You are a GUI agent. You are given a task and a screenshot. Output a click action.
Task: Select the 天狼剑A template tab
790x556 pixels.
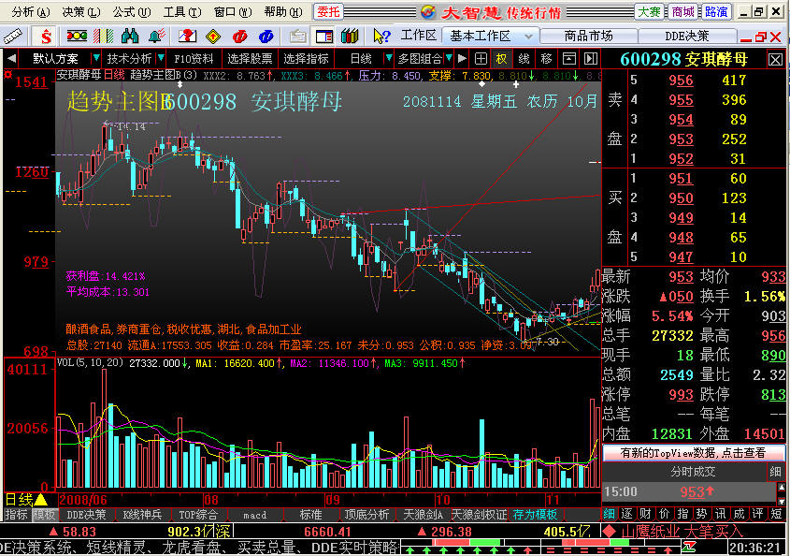coord(423,515)
